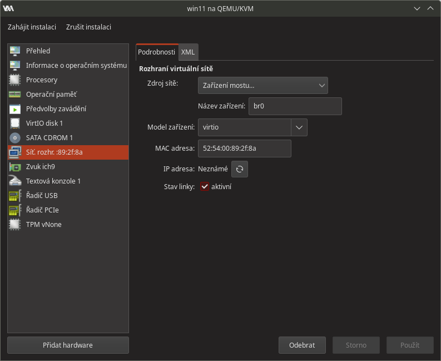Click the Řadič PCIe controller icon
Image resolution: width=441 pixels, height=361 pixels.
(15, 210)
